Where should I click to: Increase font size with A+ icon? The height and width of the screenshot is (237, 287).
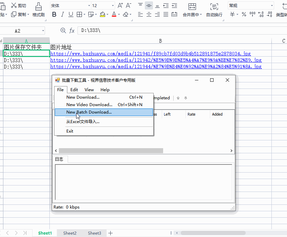pyautogui.click(x=120, y=5)
